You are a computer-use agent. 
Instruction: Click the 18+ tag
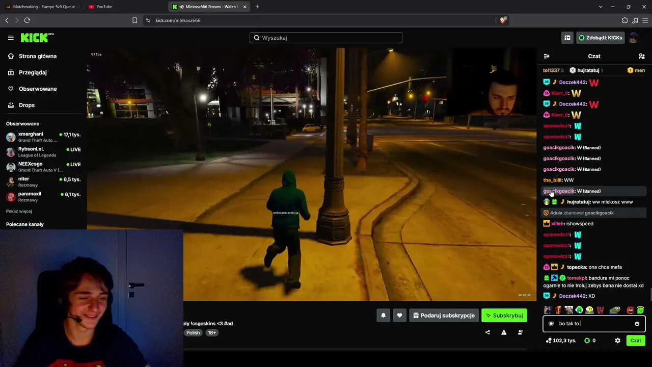point(212,332)
